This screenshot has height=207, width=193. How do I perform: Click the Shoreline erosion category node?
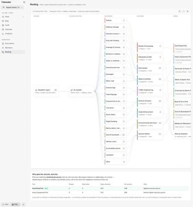point(115,34)
